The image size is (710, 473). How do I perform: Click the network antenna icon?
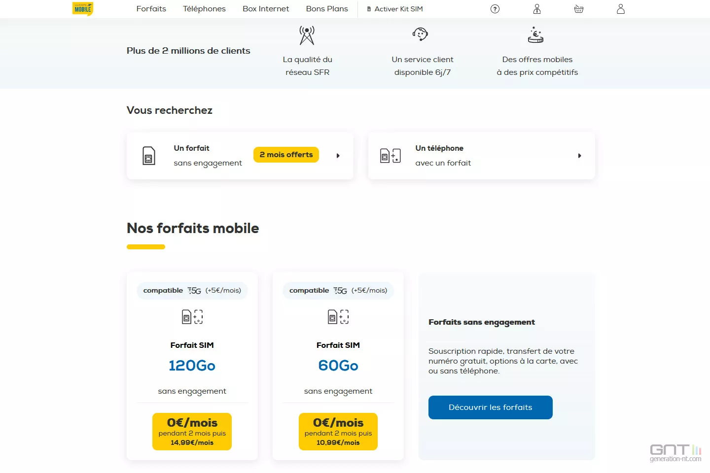307,35
